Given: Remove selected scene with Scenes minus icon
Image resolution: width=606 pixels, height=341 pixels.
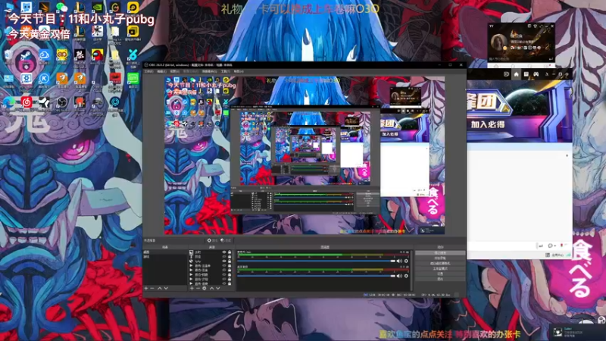Looking at the screenshot, I should click(x=152, y=289).
